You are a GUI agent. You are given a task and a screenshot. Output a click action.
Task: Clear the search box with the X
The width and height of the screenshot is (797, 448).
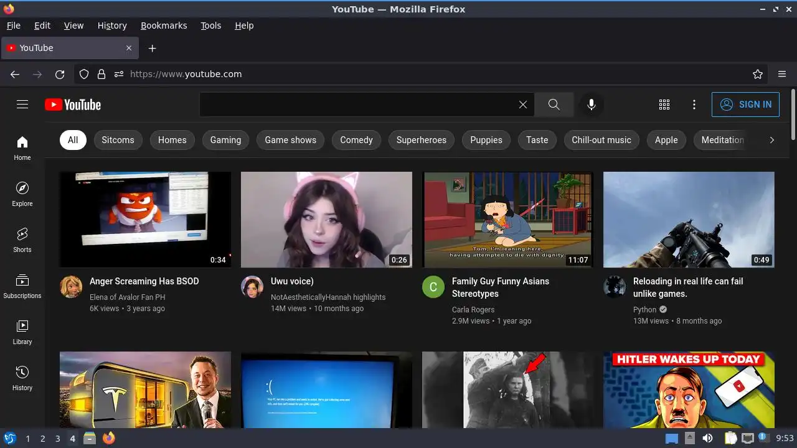coord(523,105)
